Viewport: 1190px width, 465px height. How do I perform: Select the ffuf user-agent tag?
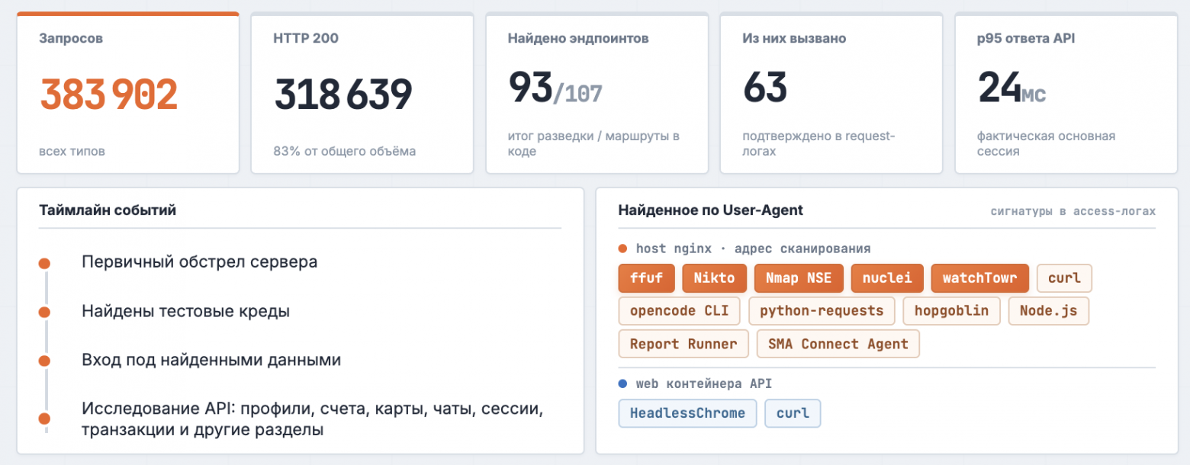[x=646, y=278]
